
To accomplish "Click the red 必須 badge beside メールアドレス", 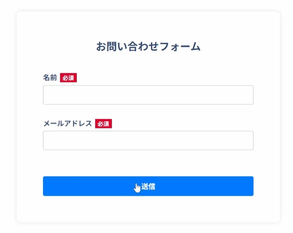I will (x=104, y=124).
